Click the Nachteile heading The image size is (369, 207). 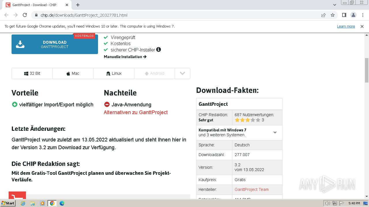point(120,93)
